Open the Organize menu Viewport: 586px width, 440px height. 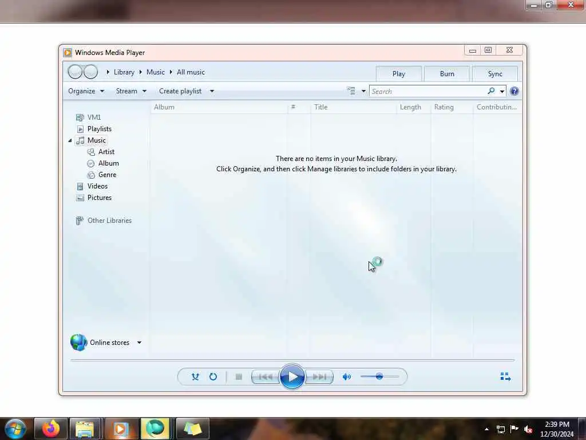coord(86,91)
